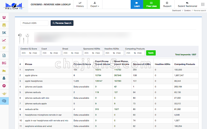The height and width of the screenshot is (129, 207).
Task: Open the yellow area chart sidebar tool
Action: click(x=4, y=71)
